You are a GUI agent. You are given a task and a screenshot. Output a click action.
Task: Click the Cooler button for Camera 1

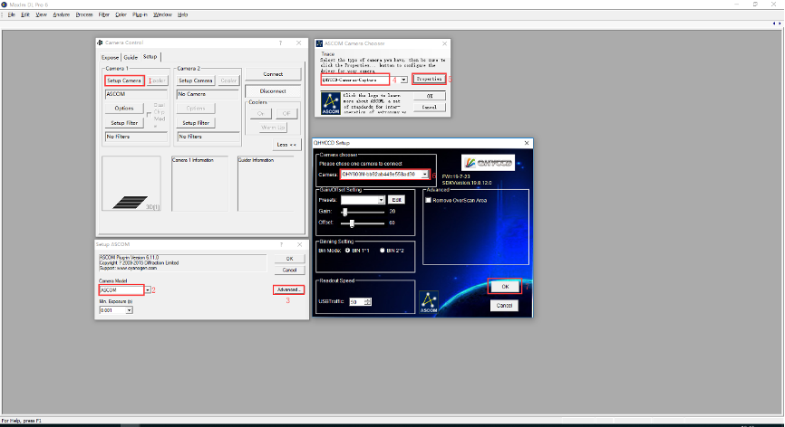(157, 81)
